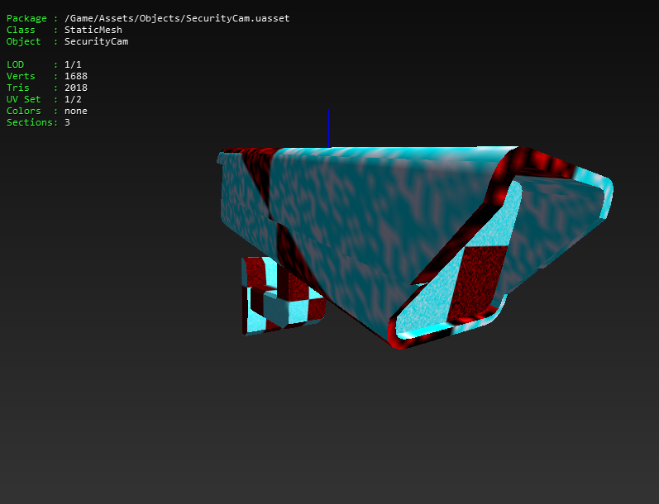Click the Colors value 'none'
659x504 pixels.
point(76,111)
